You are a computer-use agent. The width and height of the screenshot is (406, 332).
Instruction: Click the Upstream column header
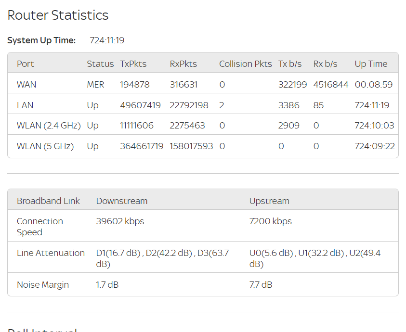269,201
